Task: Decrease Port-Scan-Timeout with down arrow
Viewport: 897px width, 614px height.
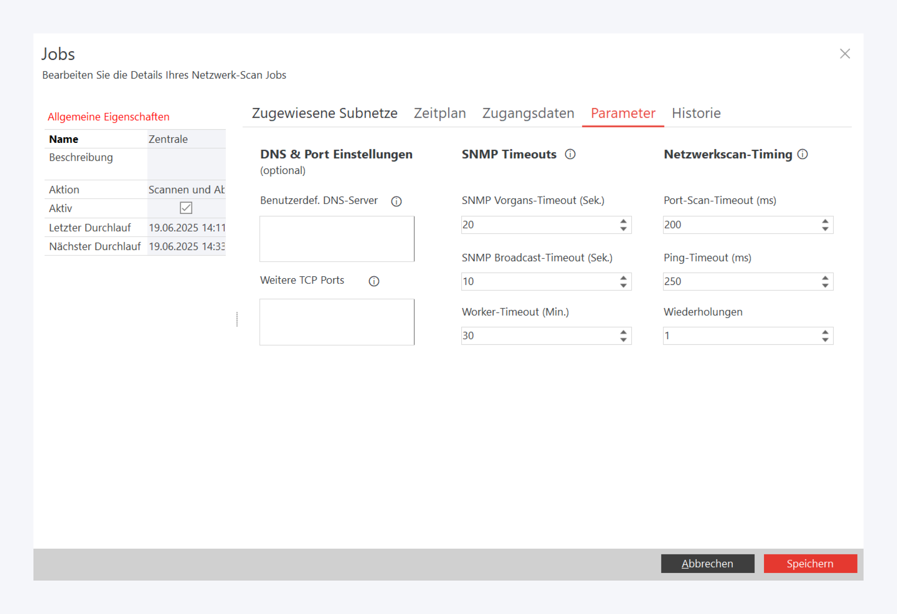Action: 825,229
